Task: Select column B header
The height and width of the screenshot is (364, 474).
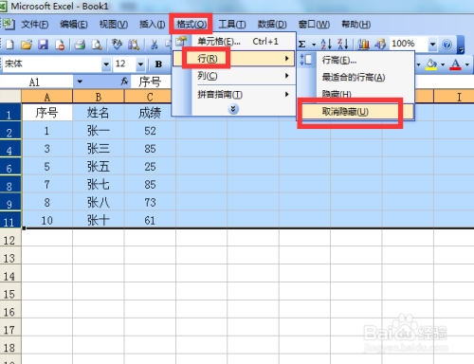Action: tap(99, 97)
